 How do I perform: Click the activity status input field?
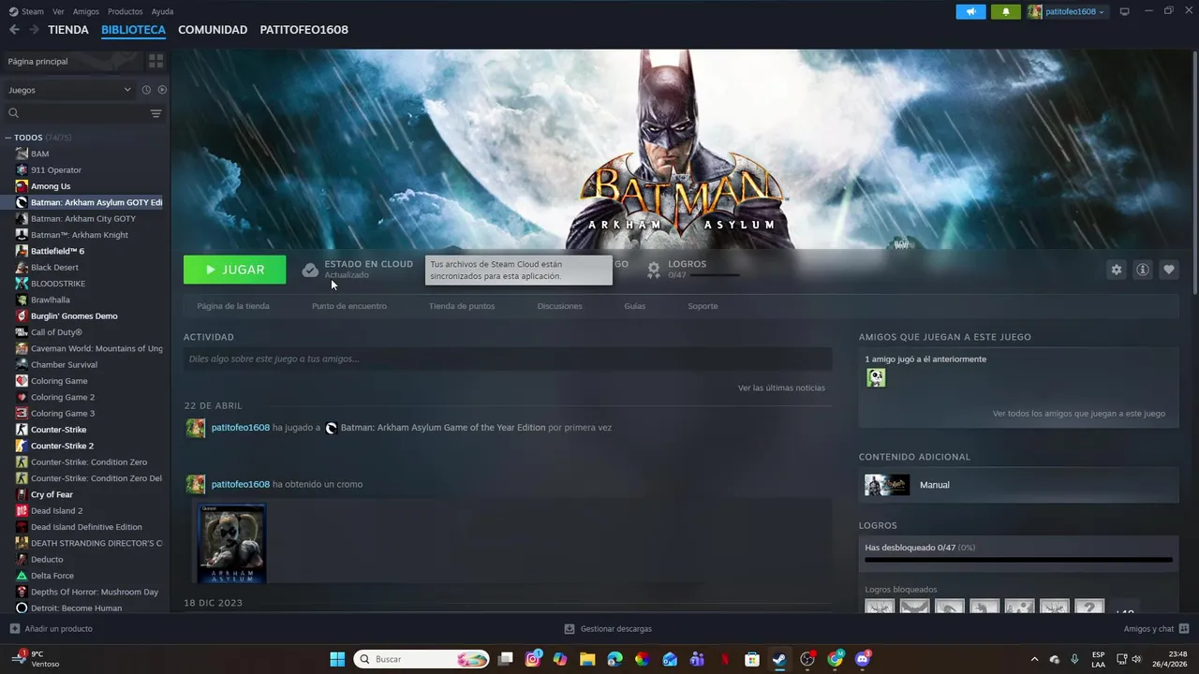[x=508, y=359]
